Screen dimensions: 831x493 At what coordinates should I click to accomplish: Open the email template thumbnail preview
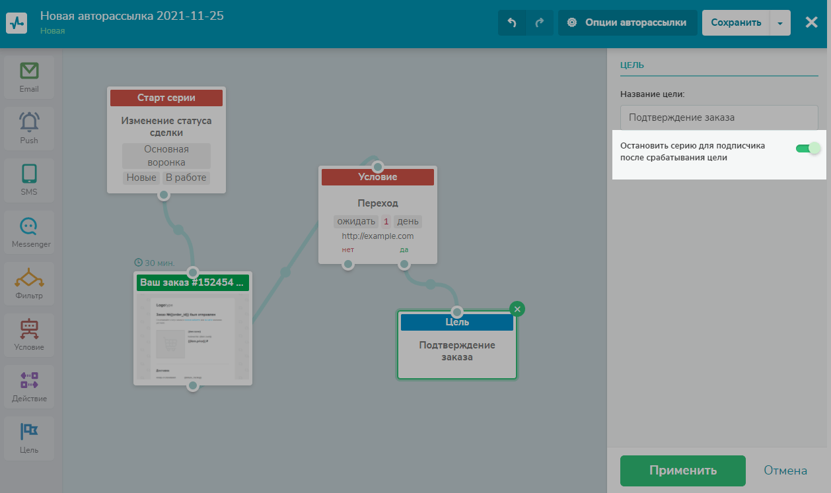[192, 337]
